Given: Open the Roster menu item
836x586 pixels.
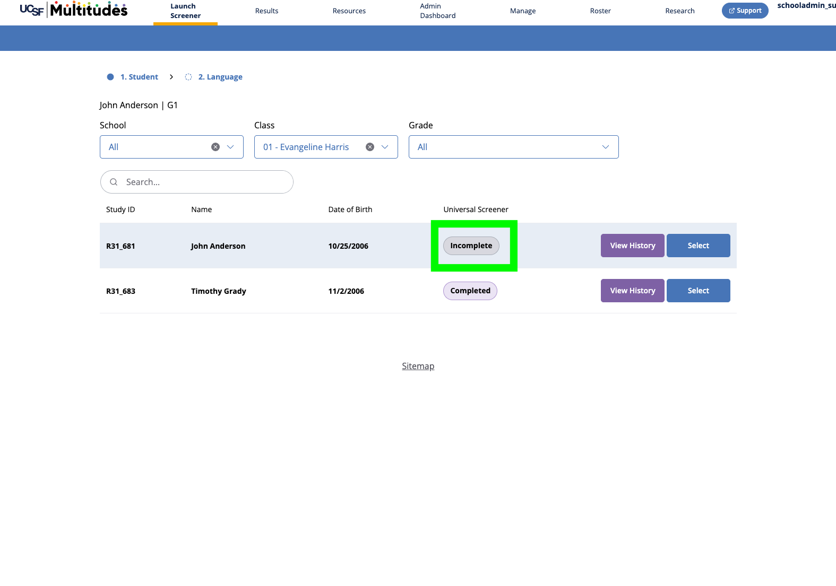Looking at the screenshot, I should click(x=600, y=11).
